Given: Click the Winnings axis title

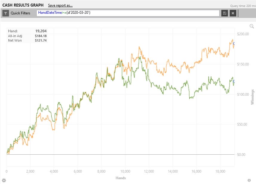Looking at the screenshot, I should click(x=252, y=97).
